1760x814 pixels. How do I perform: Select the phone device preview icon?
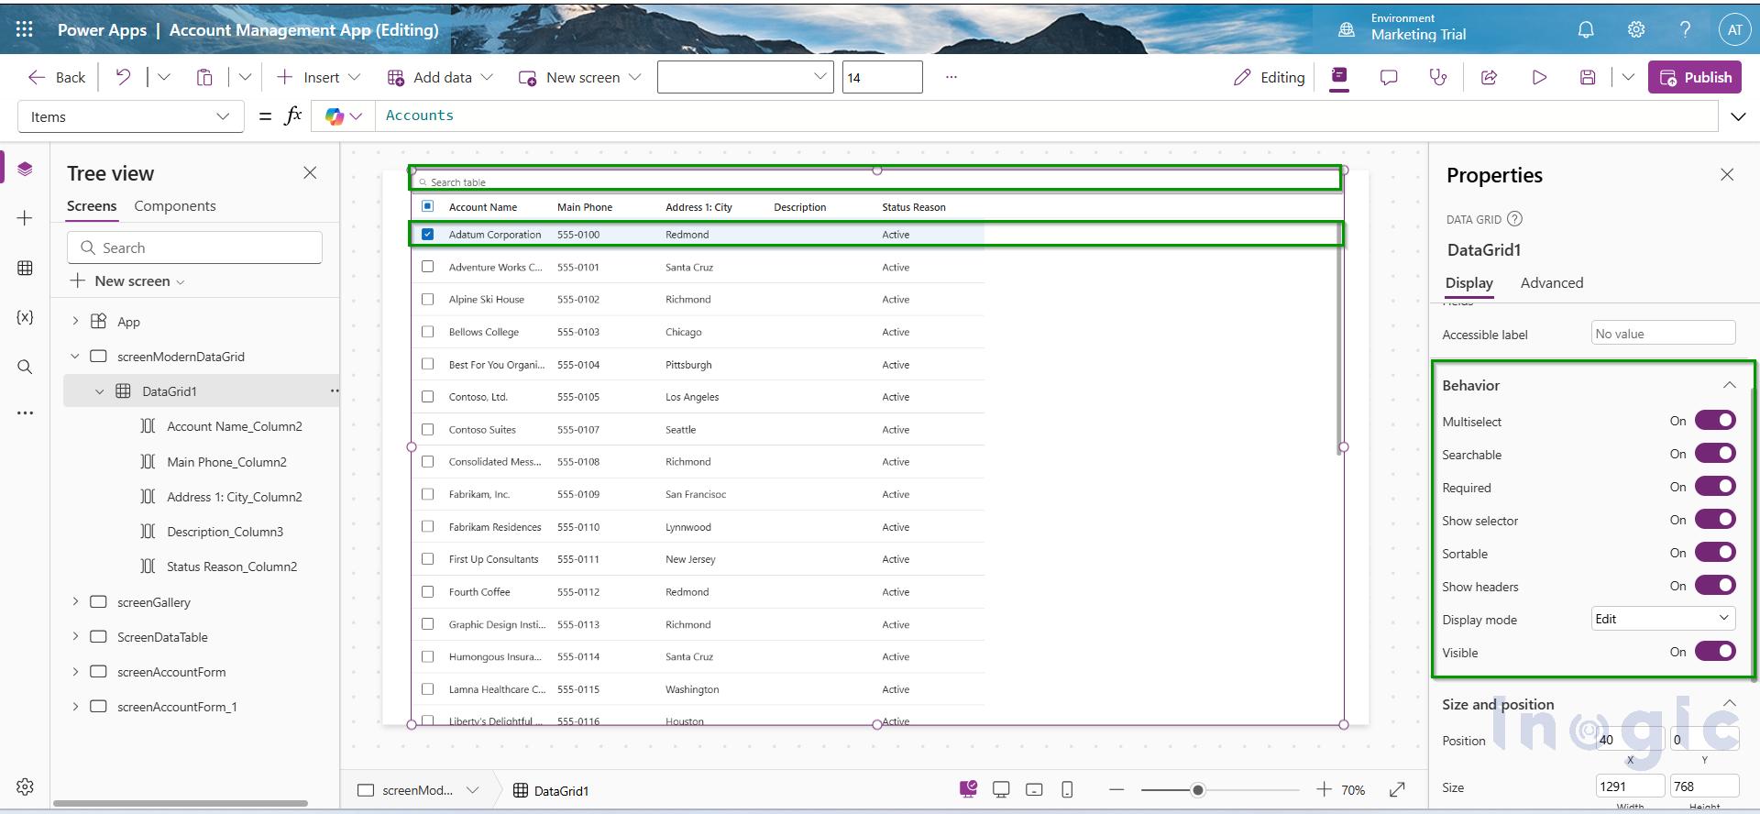click(x=1067, y=789)
